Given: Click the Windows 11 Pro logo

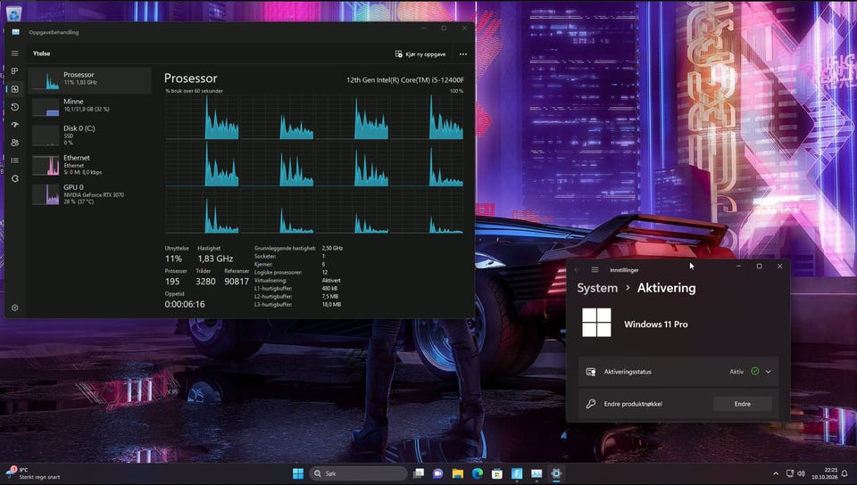Looking at the screenshot, I should pos(596,323).
